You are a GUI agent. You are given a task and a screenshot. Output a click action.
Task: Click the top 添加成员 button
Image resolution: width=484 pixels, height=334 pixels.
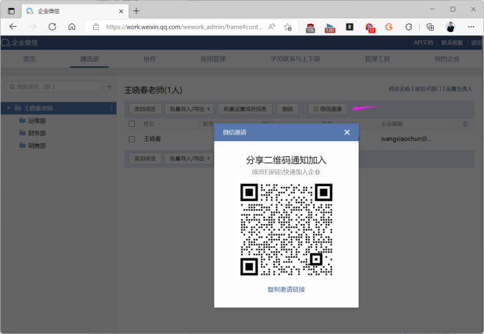pyautogui.click(x=145, y=109)
